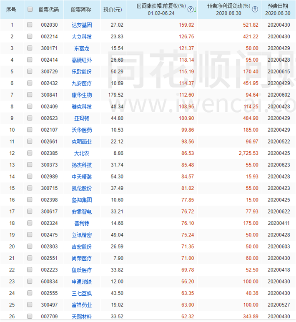296x322 pixels.
Task: Open stock link 申通地铁
Action: (x=82, y=282)
